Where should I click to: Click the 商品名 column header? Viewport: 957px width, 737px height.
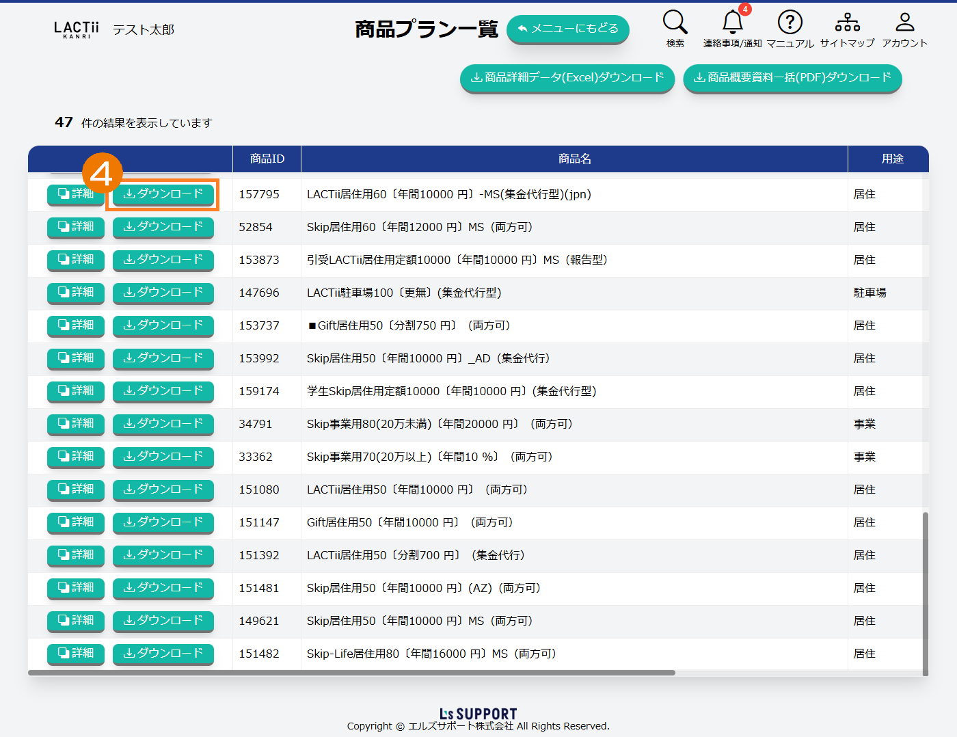pyautogui.click(x=574, y=159)
